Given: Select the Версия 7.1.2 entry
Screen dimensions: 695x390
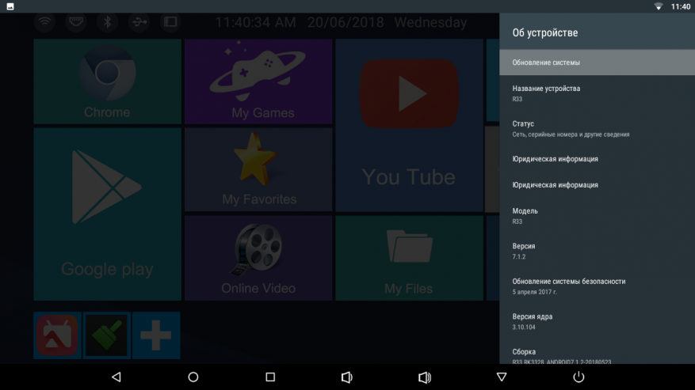Looking at the screenshot, I should pos(597,251).
